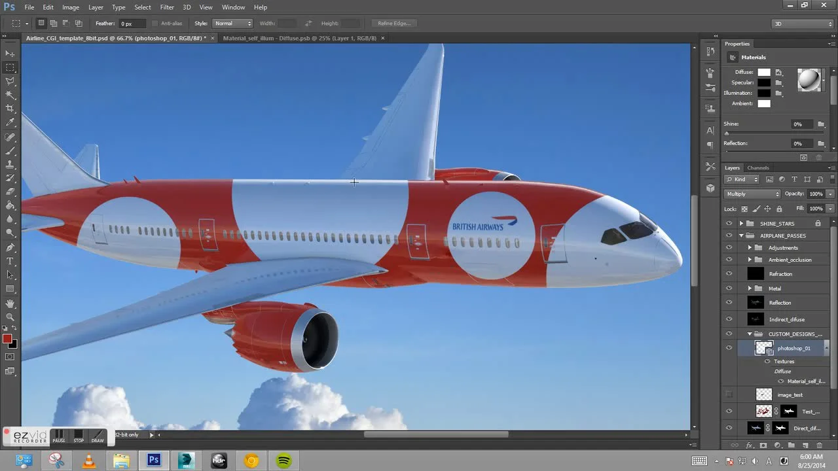Select the Crop tool
The height and width of the screenshot is (471, 838).
coord(10,109)
